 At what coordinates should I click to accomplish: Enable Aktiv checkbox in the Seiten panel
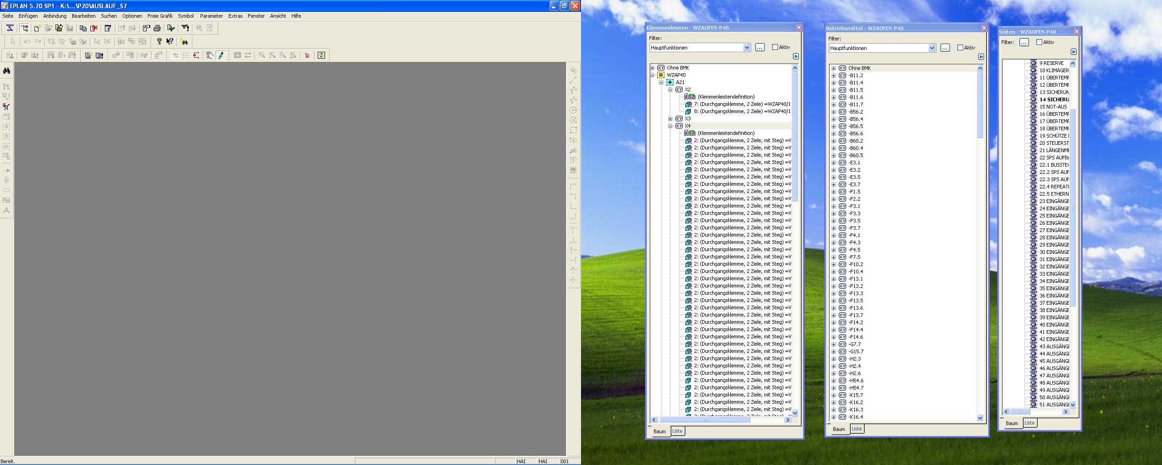(1039, 42)
